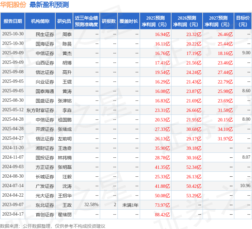This screenshot has height=229, width=252.
Task: Sort by 2027预测净利润 column header
Action: 218,21
